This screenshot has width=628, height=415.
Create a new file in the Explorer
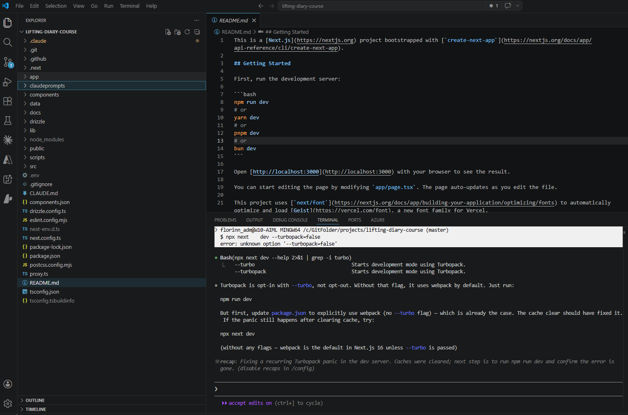[x=168, y=31]
